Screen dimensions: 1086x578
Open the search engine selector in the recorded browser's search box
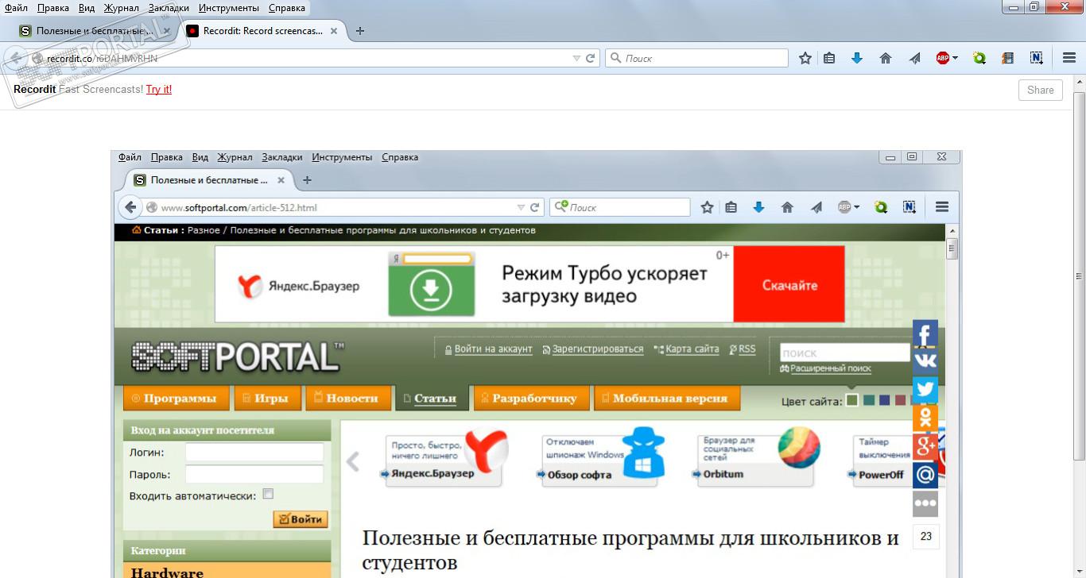click(561, 206)
